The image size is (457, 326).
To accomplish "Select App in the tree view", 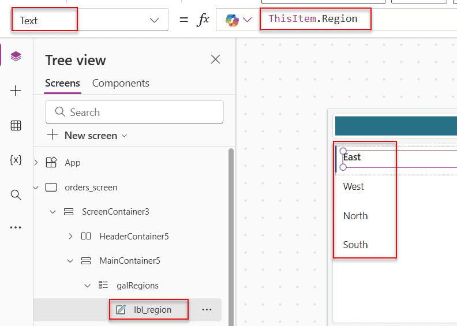I will coord(73,163).
